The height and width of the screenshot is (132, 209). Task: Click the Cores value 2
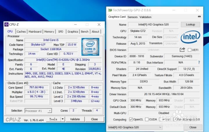tap(73, 110)
